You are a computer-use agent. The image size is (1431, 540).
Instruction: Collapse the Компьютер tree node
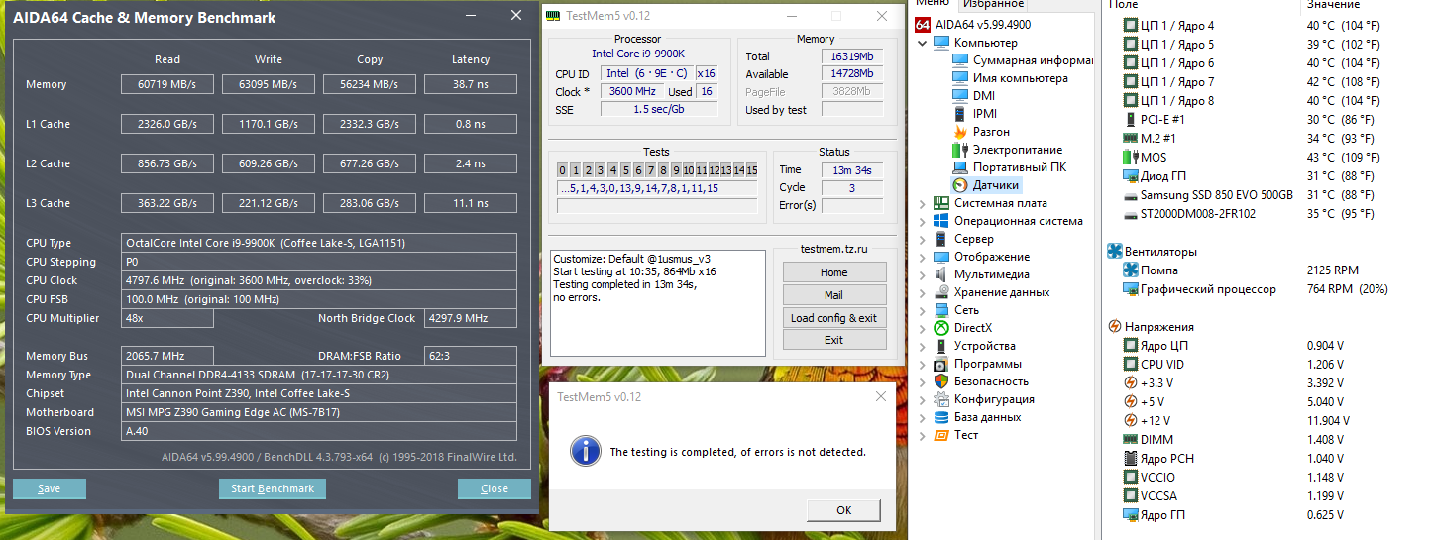tap(923, 44)
